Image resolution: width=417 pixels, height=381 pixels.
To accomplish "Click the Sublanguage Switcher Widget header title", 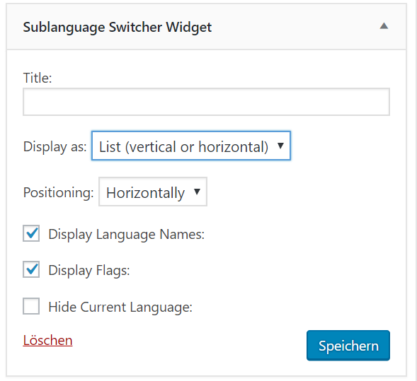I will pyautogui.click(x=118, y=28).
